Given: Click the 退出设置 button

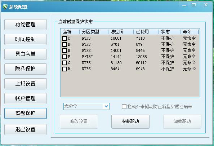Looking at the screenshot, I should (26, 129).
